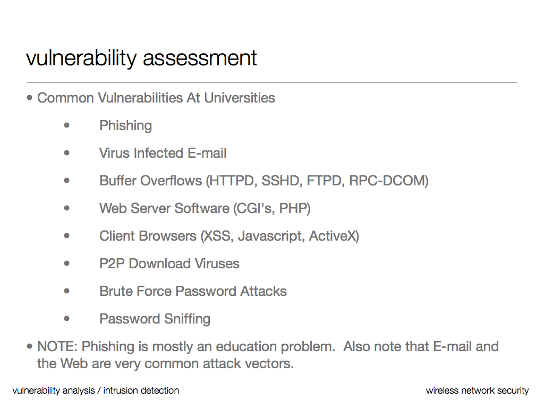
Task: Click the 'Virus Infected E-mail' line
Action: pyautogui.click(x=163, y=154)
